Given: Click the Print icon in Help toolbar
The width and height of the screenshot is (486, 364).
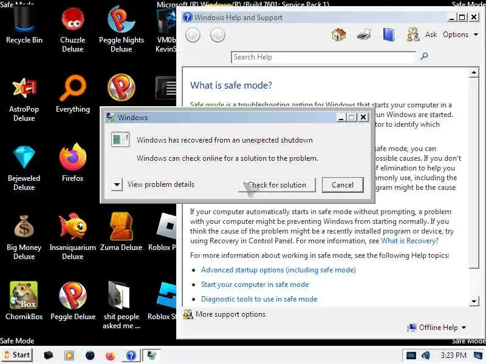Looking at the screenshot, I should [x=364, y=35].
